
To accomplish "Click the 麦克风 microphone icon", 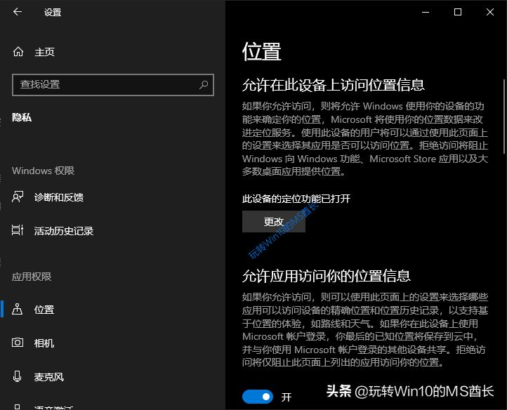I will click(x=17, y=376).
